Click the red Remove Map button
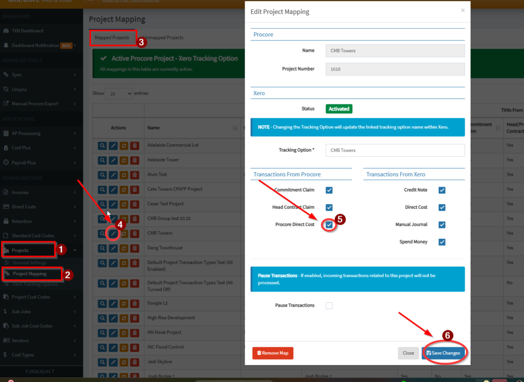 (x=273, y=353)
